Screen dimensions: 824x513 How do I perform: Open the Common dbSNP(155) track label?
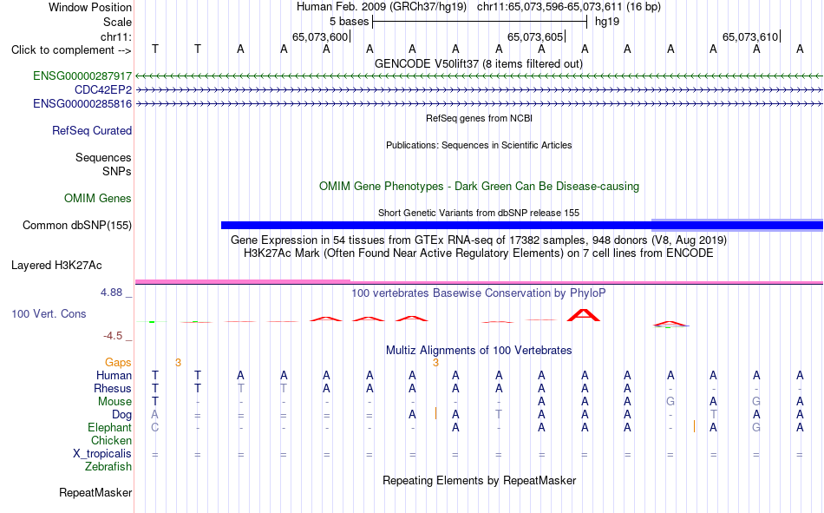point(77,225)
